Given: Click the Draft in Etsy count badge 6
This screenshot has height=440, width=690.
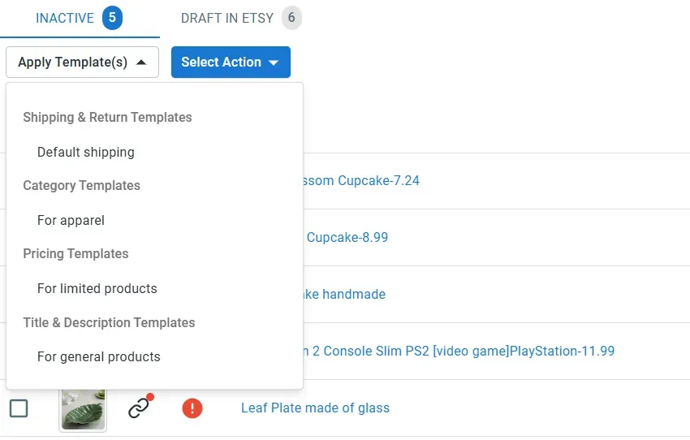Looking at the screenshot, I should (x=291, y=18).
